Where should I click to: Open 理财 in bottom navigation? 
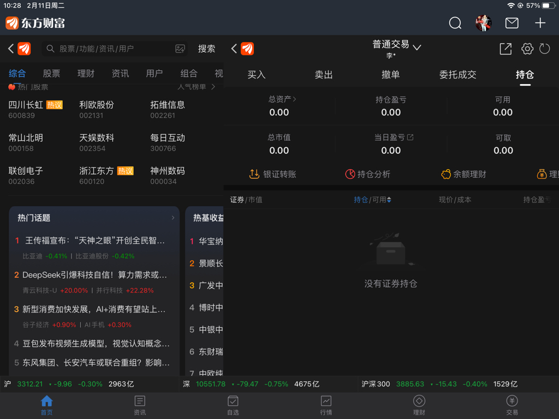[419, 405]
